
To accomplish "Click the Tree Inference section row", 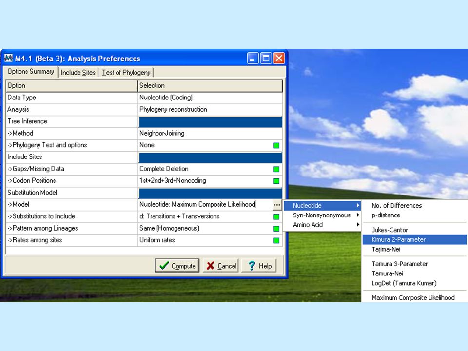I will click(x=144, y=121).
